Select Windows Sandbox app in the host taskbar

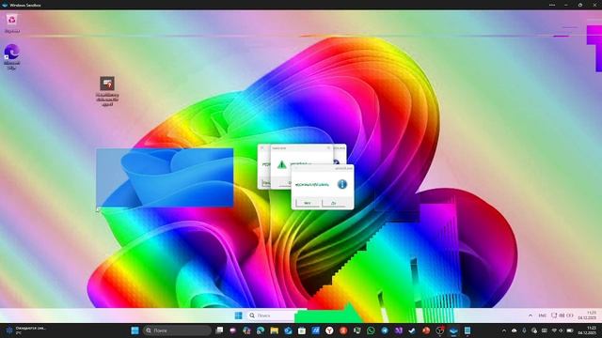coord(453,330)
